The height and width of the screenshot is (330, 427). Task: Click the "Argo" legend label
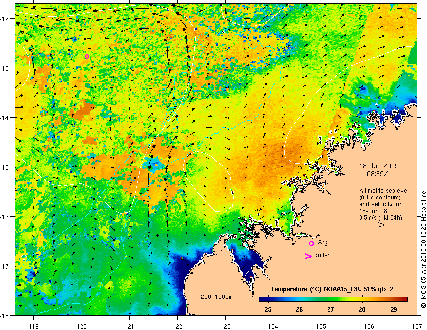coord(324,242)
